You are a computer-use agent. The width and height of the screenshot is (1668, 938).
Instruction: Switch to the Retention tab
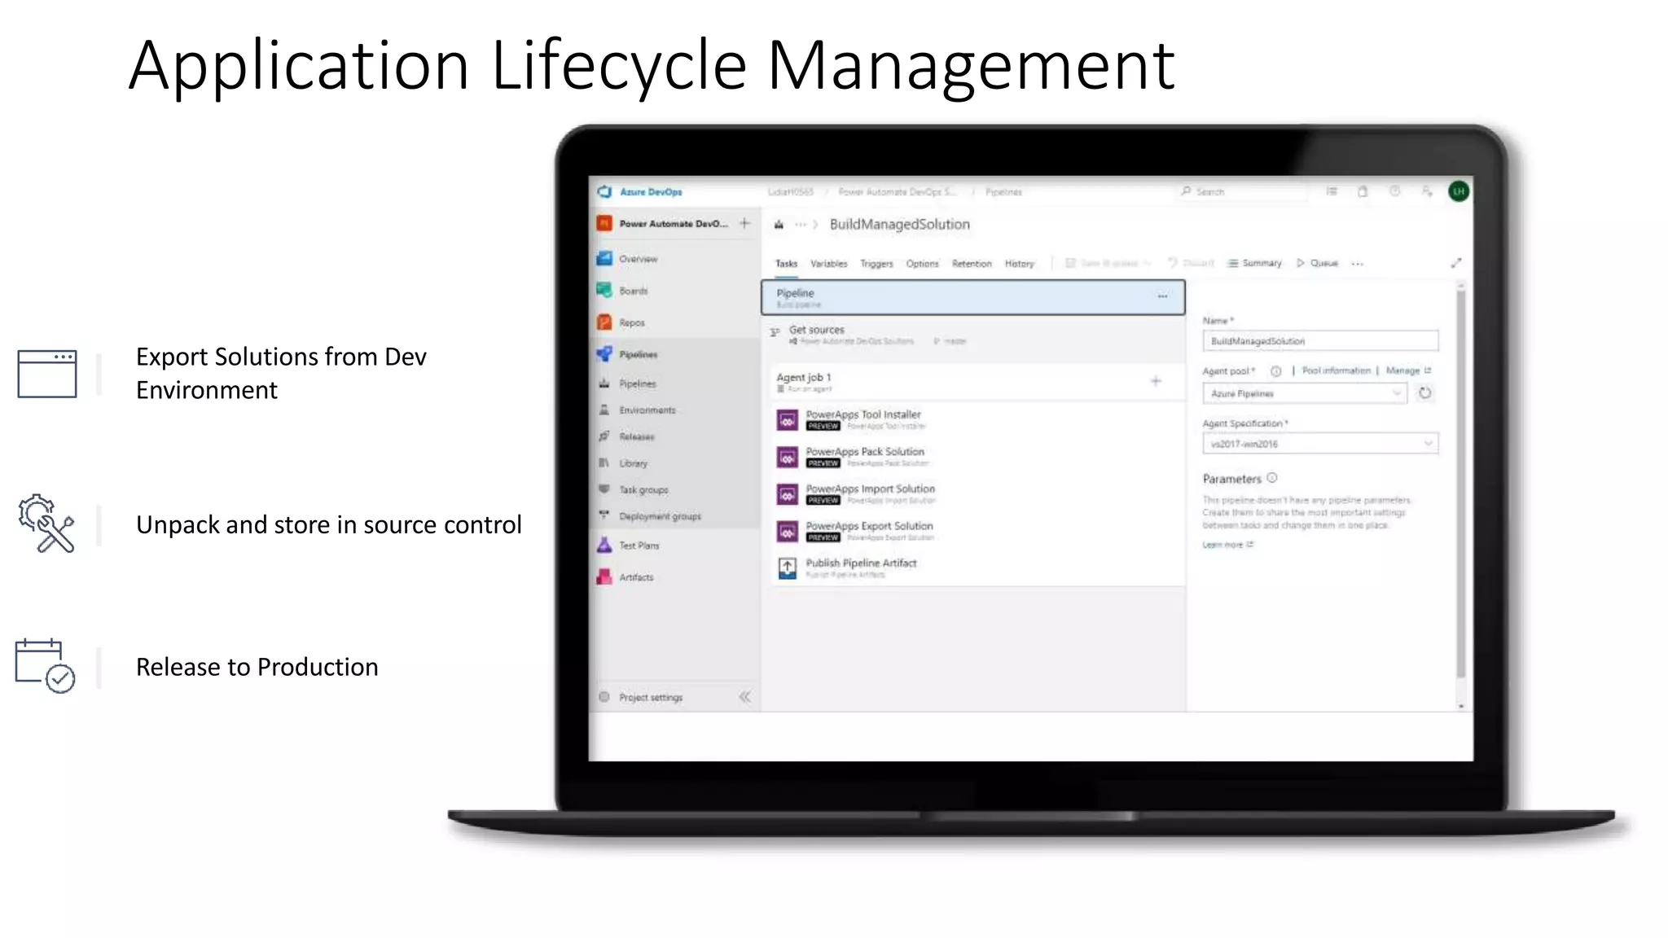[x=972, y=264]
